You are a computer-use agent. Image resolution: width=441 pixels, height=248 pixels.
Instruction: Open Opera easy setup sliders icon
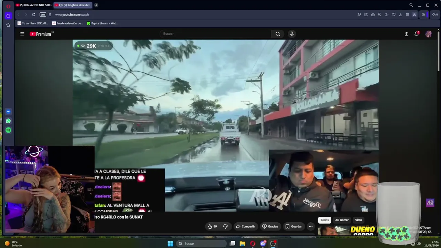(407, 14)
